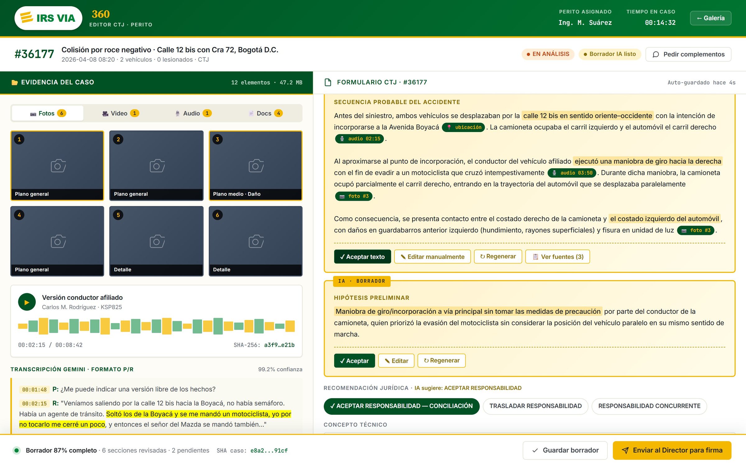The height and width of the screenshot is (466, 746).
Task: Switch to the Video tab
Action: pos(120,113)
